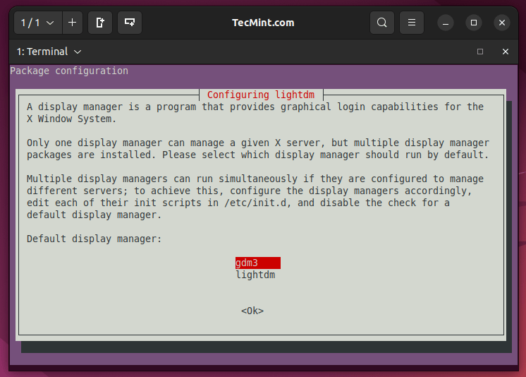This screenshot has height=377, width=526.
Task: Confirm with the <Ok> button
Action: [x=252, y=311]
